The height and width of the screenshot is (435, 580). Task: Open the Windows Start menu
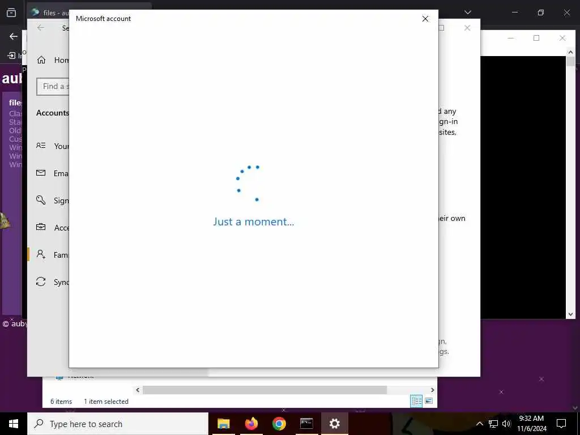click(x=14, y=424)
